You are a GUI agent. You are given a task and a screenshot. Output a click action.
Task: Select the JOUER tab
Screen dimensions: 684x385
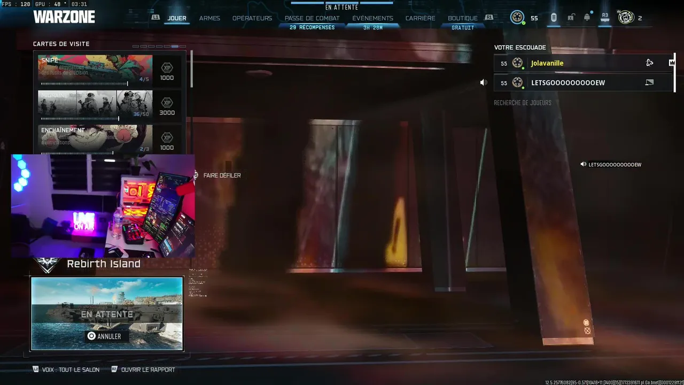coord(177,18)
